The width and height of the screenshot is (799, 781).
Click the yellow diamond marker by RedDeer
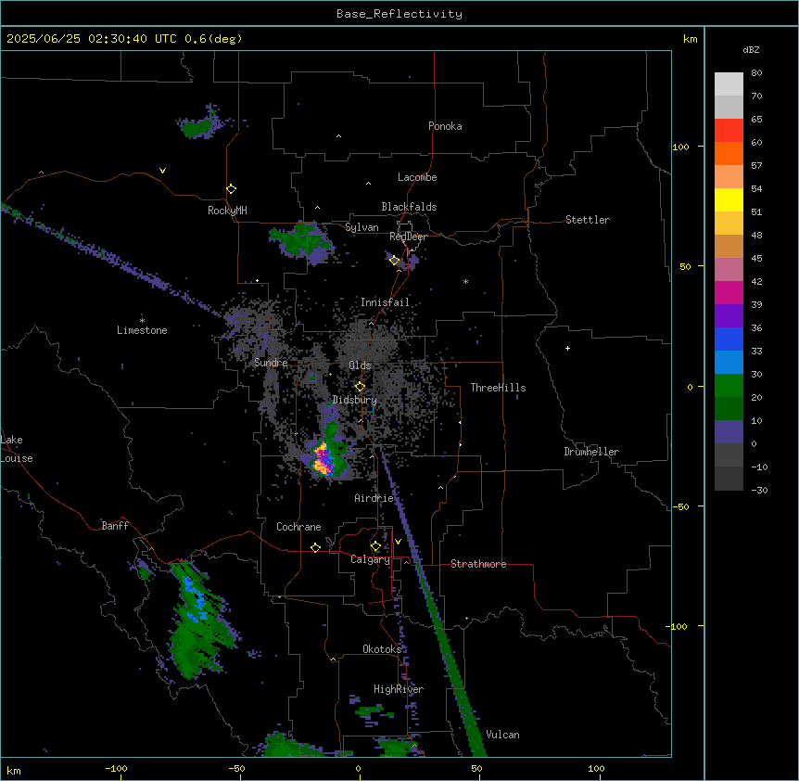coord(394,261)
